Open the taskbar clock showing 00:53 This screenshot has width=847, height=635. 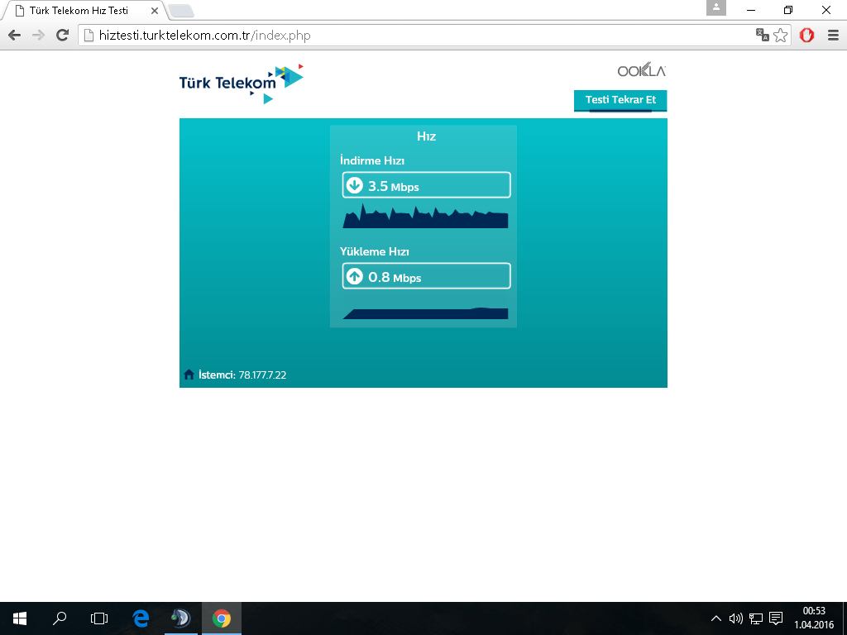(x=814, y=618)
